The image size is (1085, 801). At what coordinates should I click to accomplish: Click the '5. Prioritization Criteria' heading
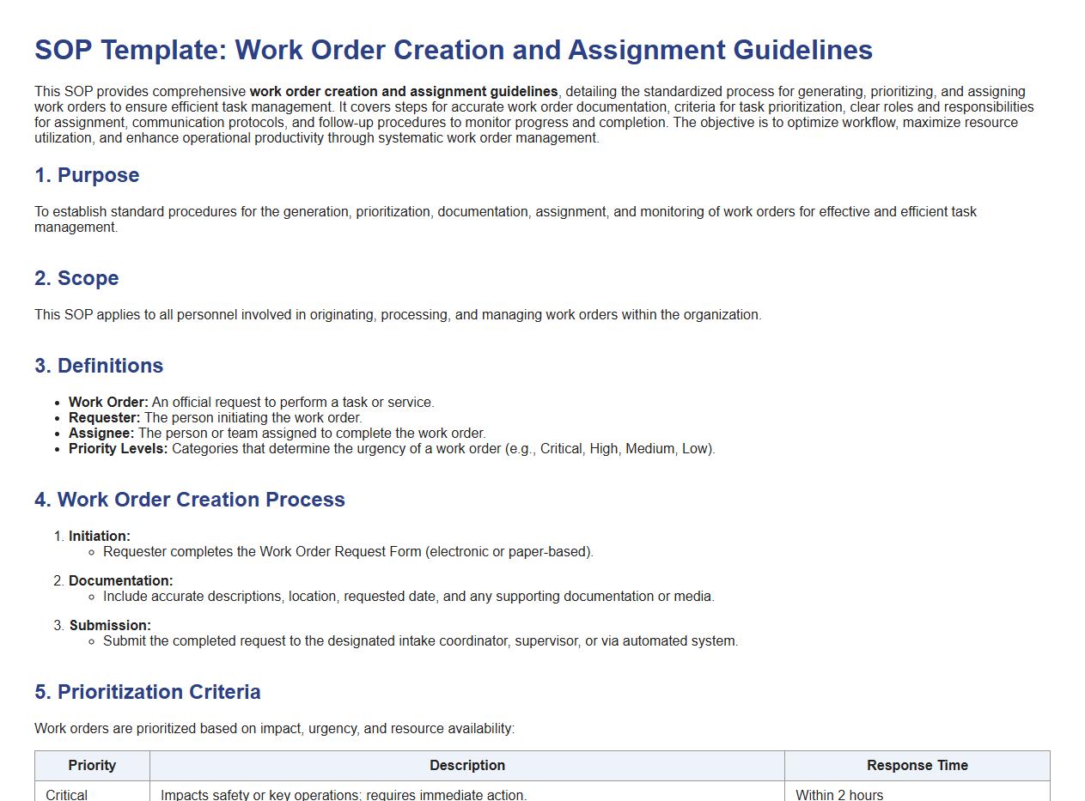[148, 692]
